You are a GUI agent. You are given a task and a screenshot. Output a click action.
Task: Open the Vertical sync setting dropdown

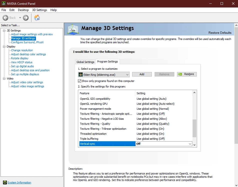click(190, 144)
